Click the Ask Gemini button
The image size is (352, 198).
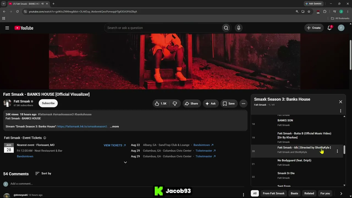pos(313,4)
